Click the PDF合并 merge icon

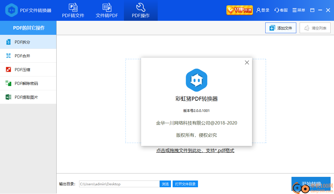click(x=8, y=56)
